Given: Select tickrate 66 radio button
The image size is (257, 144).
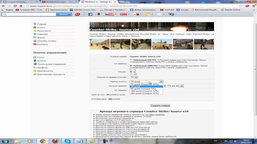Looking at the screenshot, I should click(131, 72).
